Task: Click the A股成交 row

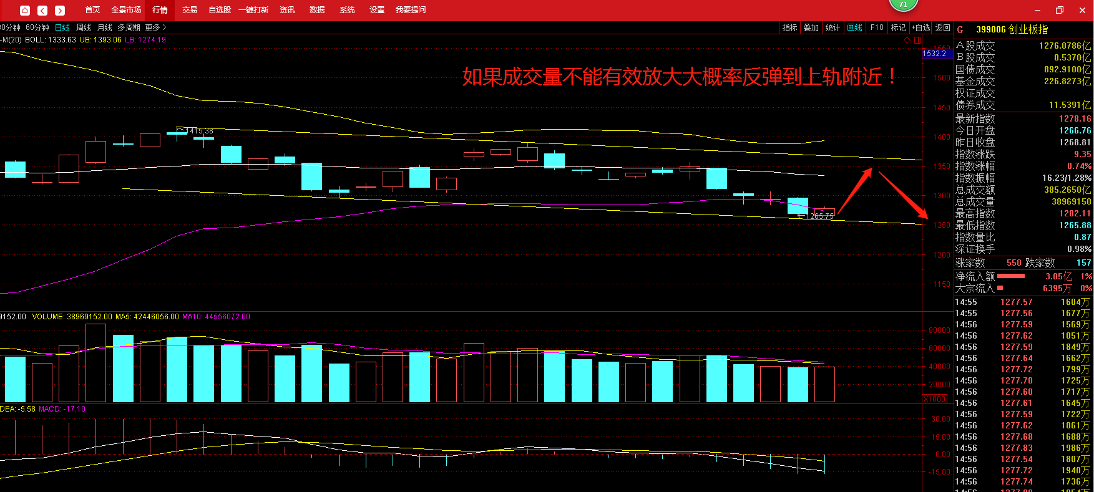Action: click(x=1023, y=46)
